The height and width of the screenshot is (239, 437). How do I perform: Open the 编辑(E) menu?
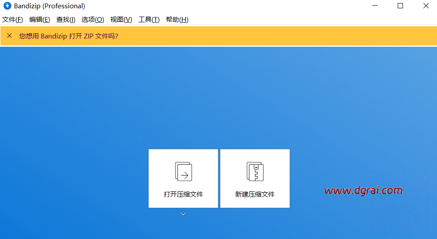pyautogui.click(x=40, y=20)
